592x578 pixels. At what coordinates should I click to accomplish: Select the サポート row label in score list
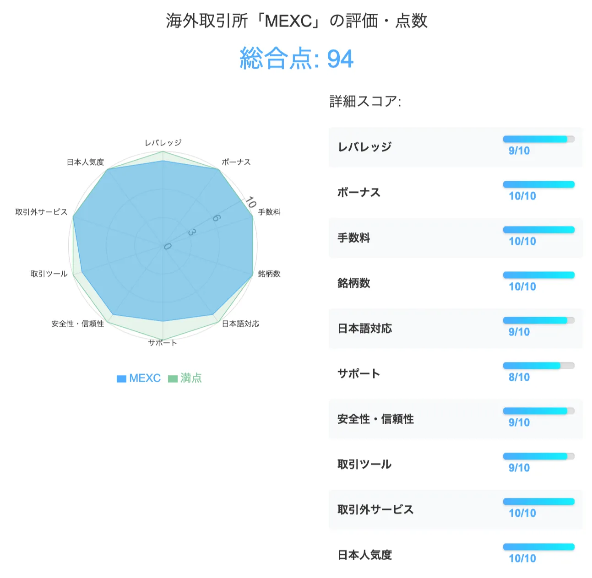point(359,373)
